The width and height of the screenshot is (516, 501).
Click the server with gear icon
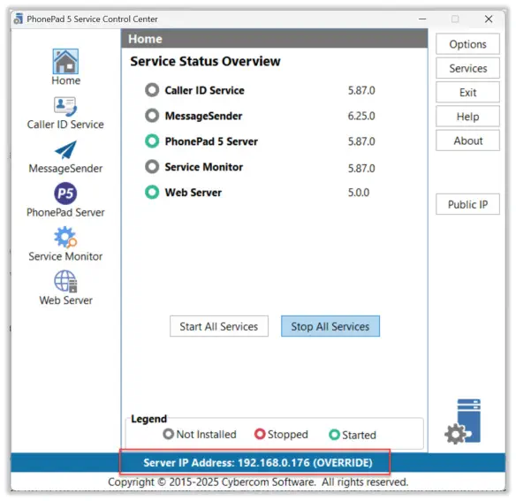pyautogui.click(x=463, y=421)
